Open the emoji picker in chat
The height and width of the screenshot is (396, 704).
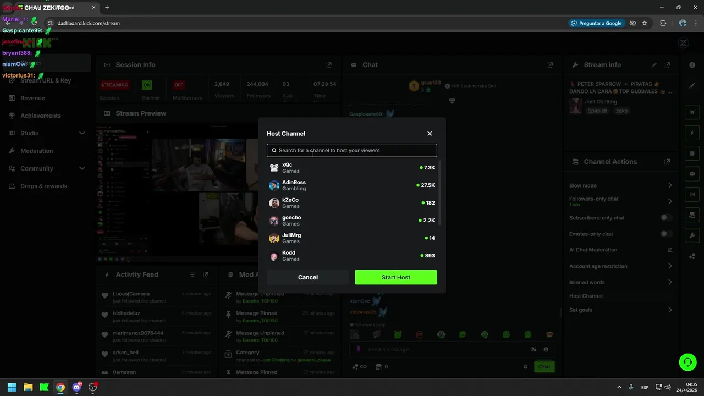click(x=546, y=349)
